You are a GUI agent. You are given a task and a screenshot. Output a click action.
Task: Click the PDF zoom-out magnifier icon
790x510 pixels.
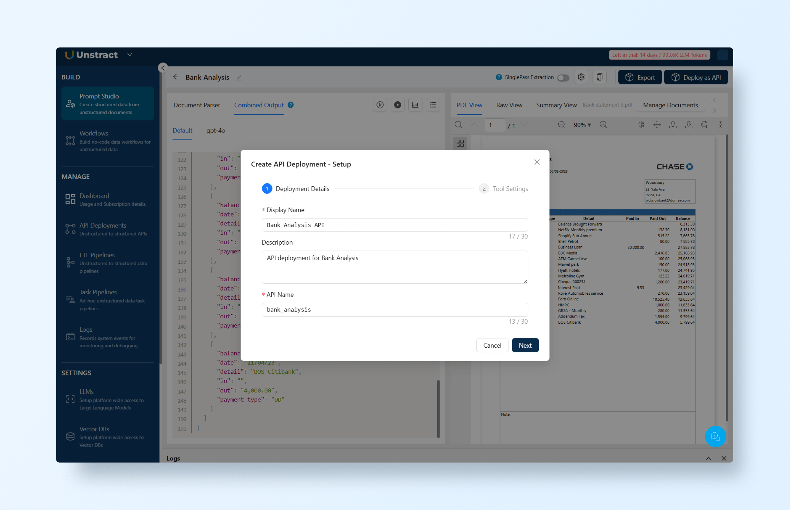(x=561, y=125)
